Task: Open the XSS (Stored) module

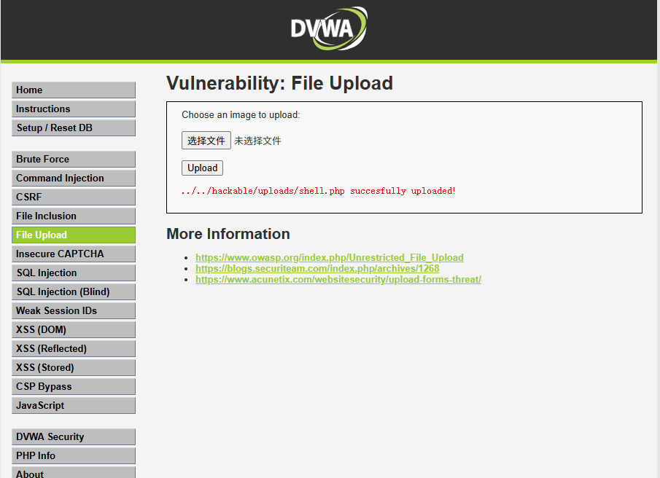Action: (73, 367)
